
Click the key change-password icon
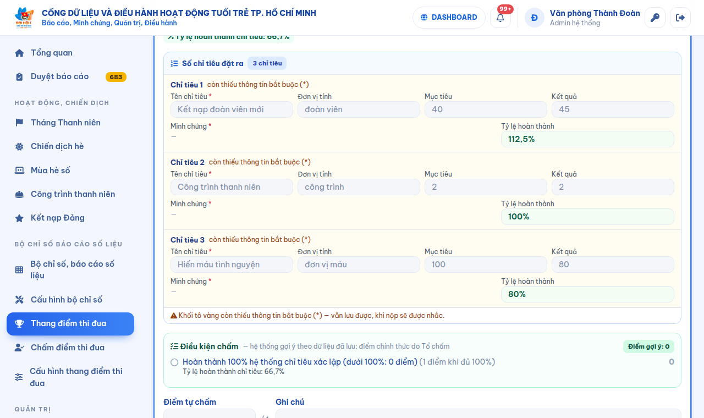(x=655, y=18)
